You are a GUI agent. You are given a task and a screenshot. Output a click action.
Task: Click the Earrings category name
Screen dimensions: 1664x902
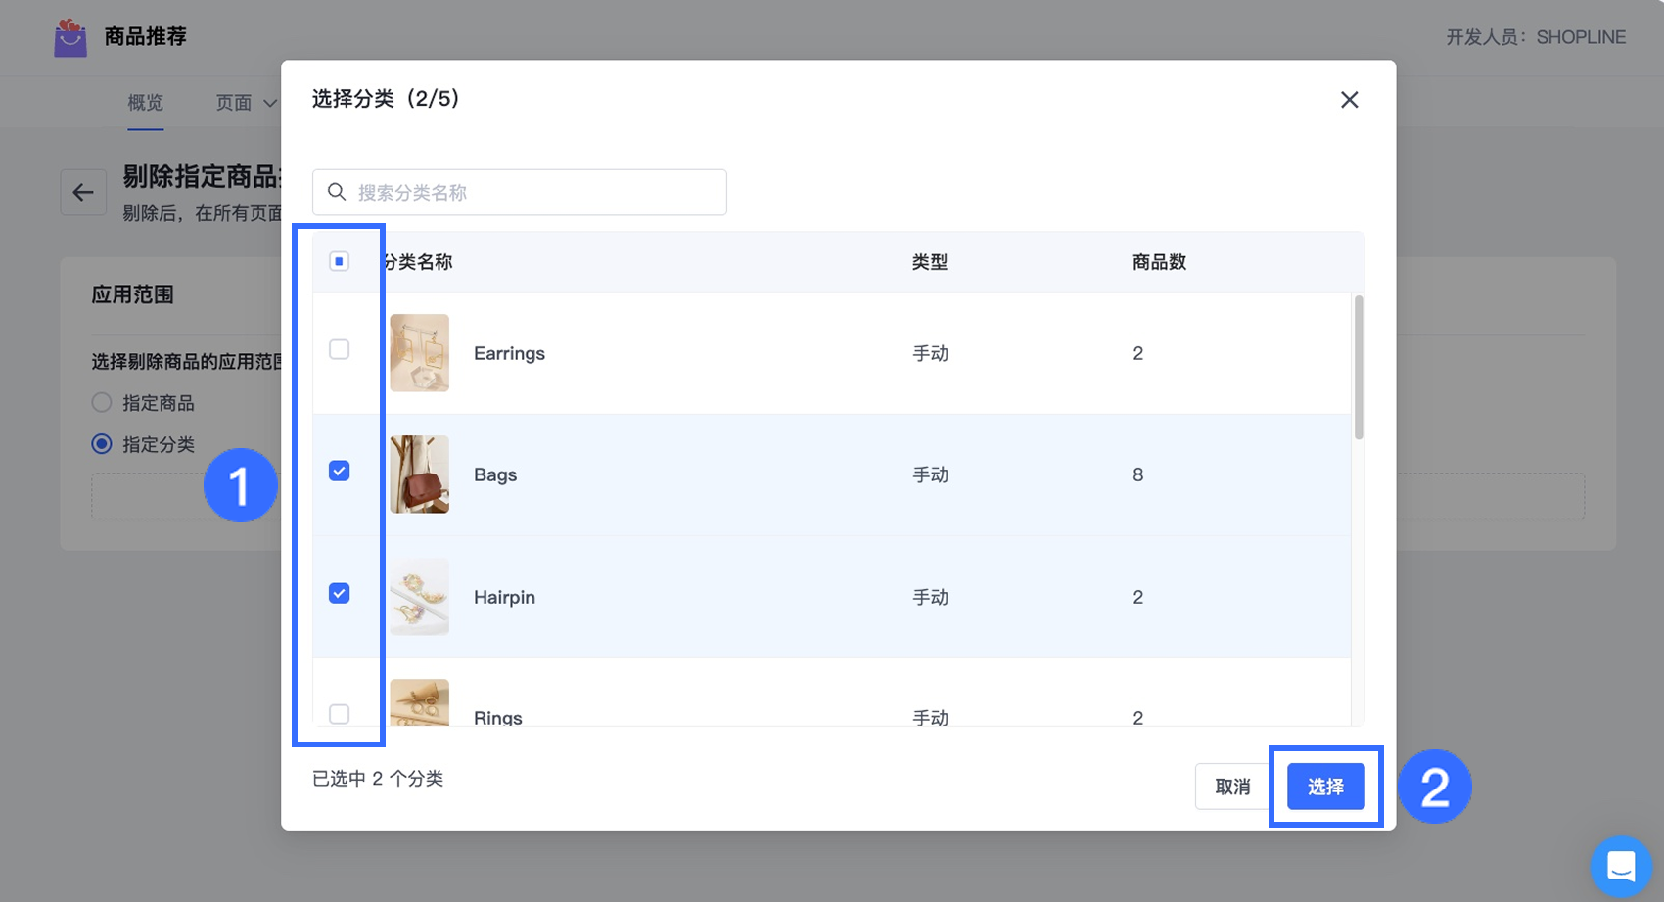[509, 353]
